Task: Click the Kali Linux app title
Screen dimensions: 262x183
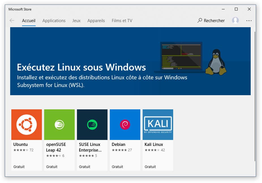Action: coord(154,144)
